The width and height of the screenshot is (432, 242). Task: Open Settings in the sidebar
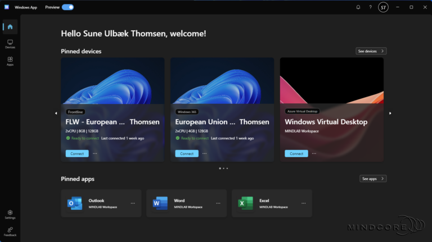(x=10, y=213)
